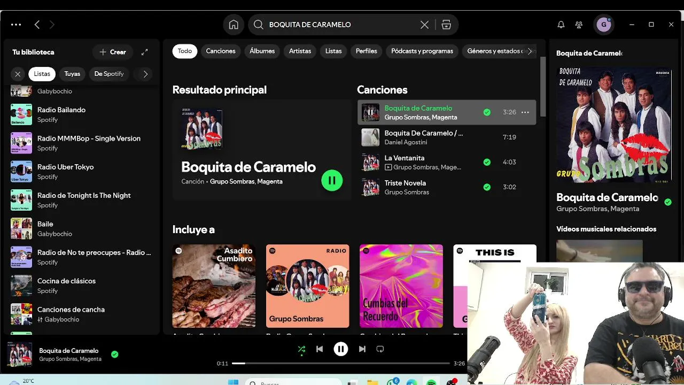Image resolution: width=684 pixels, height=385 pixels.
Task: Clear the library filter with X
Action: [18, 74]
